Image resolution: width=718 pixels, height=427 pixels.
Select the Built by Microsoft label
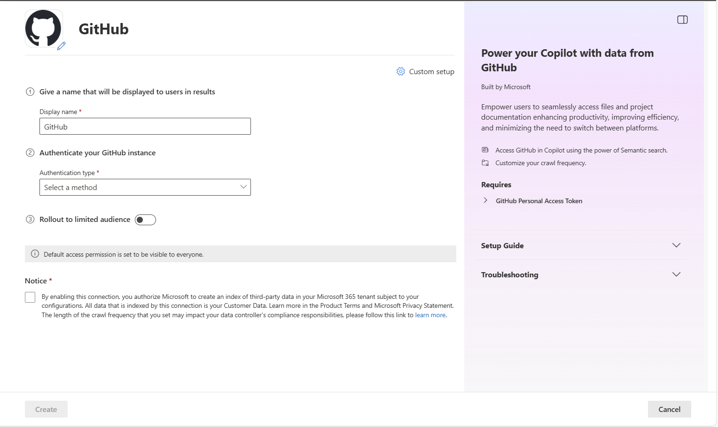click(506, 87)
